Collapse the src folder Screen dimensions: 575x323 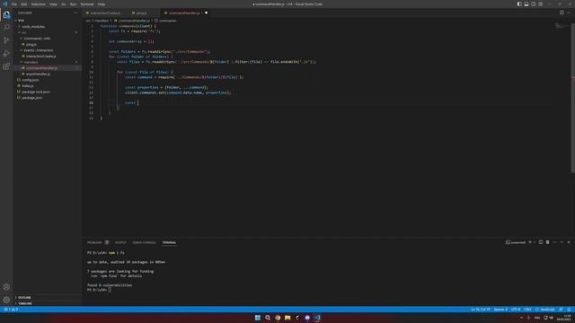tap(24, 32)
